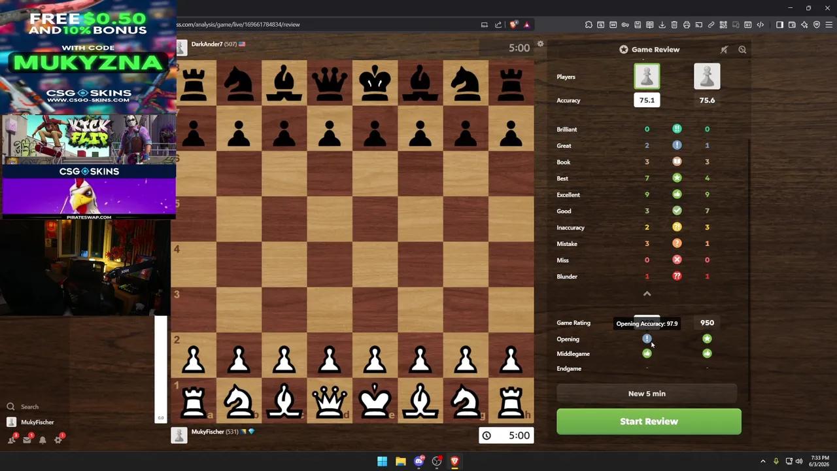Image resolution: width=837 pixels, height=471 pixels.
Task: Open the browser extensions puzzle icon
Action: click(x=589, y=25)
